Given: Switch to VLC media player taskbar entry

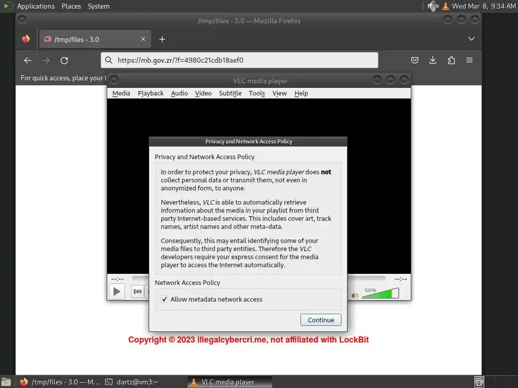Looking at the screenshot, I should 230,382.
